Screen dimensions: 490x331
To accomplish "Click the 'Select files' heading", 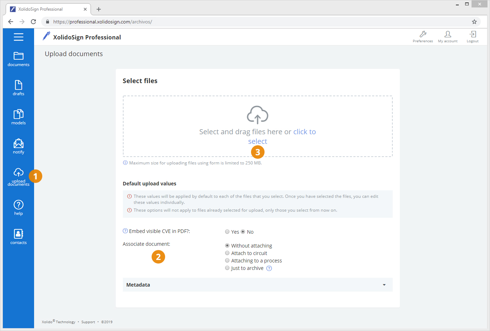I will pyautogui.click(x=140, y=81).
